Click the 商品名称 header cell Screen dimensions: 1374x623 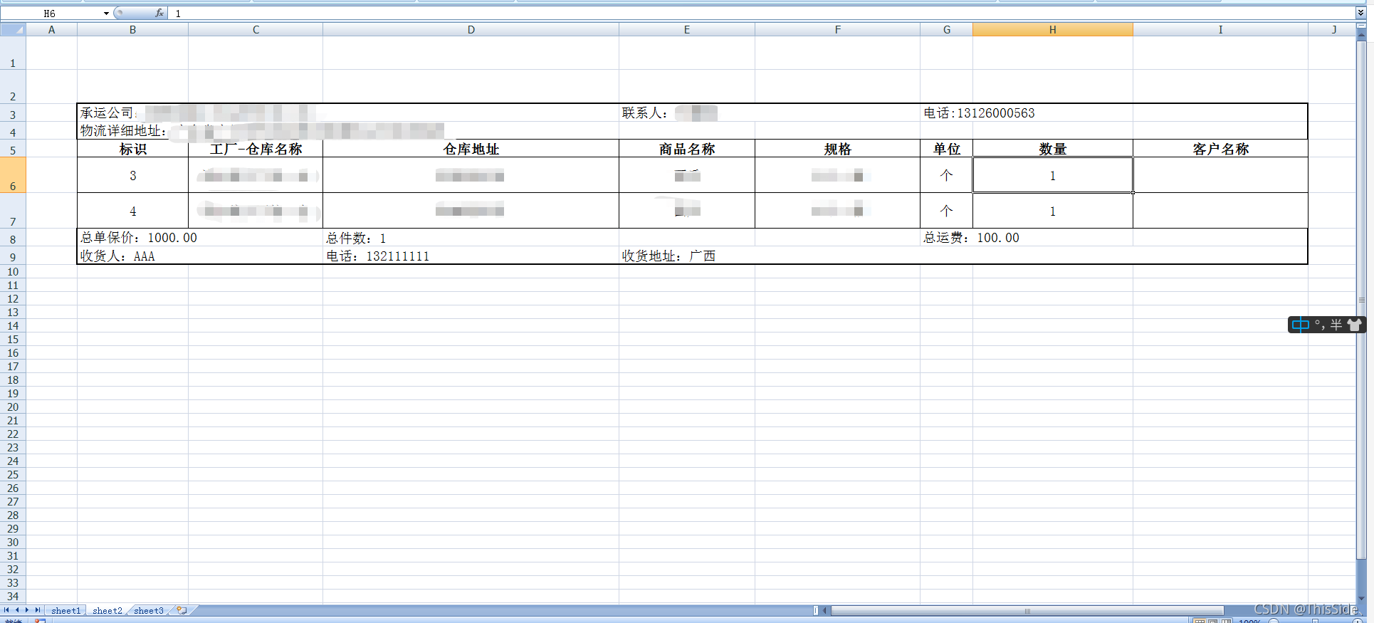pyautogui.click(x=687, y=149)
